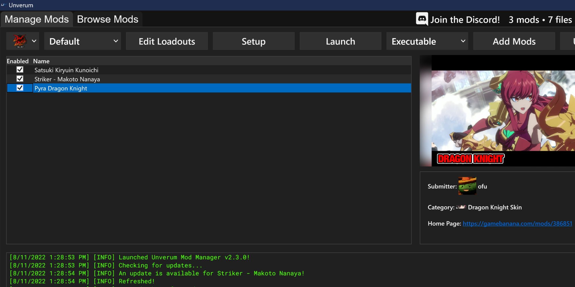
Task: Click the 'Checking for updates...' log line
Action: tap(106, 265)
